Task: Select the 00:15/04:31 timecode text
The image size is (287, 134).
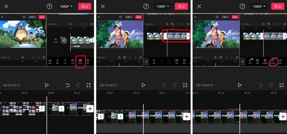Action: click(x=205, y=85)
